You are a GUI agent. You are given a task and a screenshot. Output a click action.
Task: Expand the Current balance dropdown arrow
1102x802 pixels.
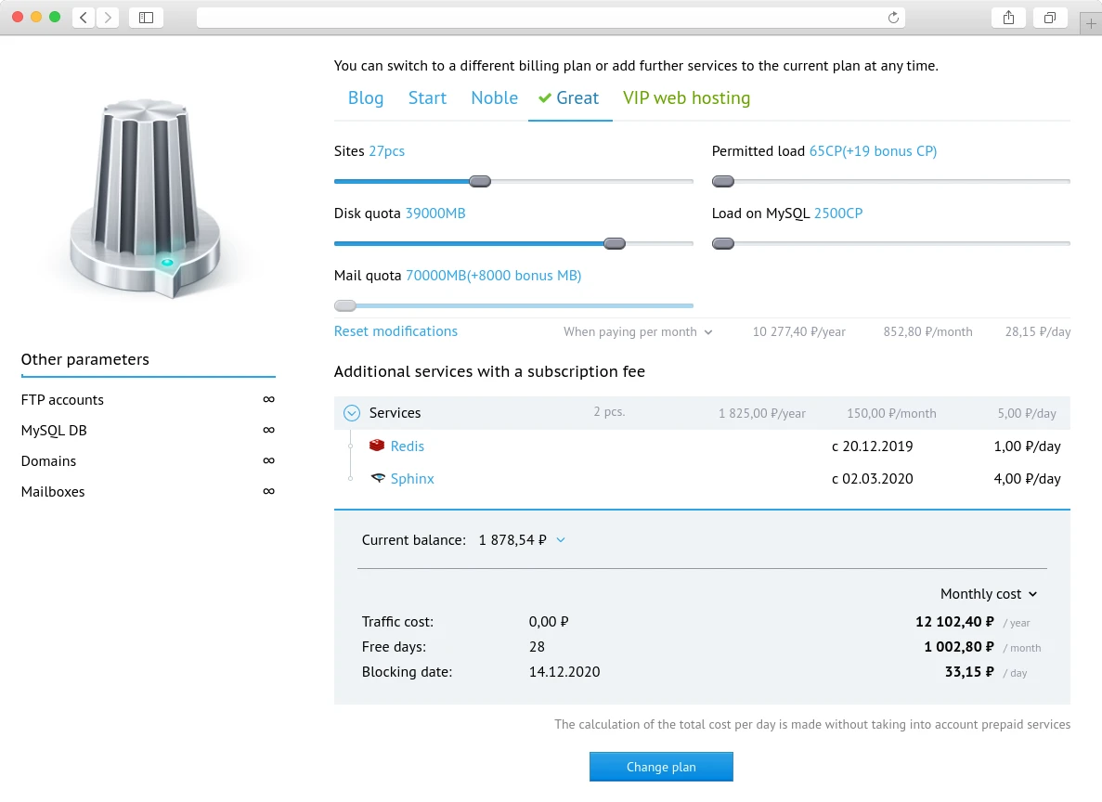coord(560,539)
